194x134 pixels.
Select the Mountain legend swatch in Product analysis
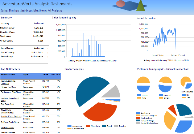coord(88,126)
